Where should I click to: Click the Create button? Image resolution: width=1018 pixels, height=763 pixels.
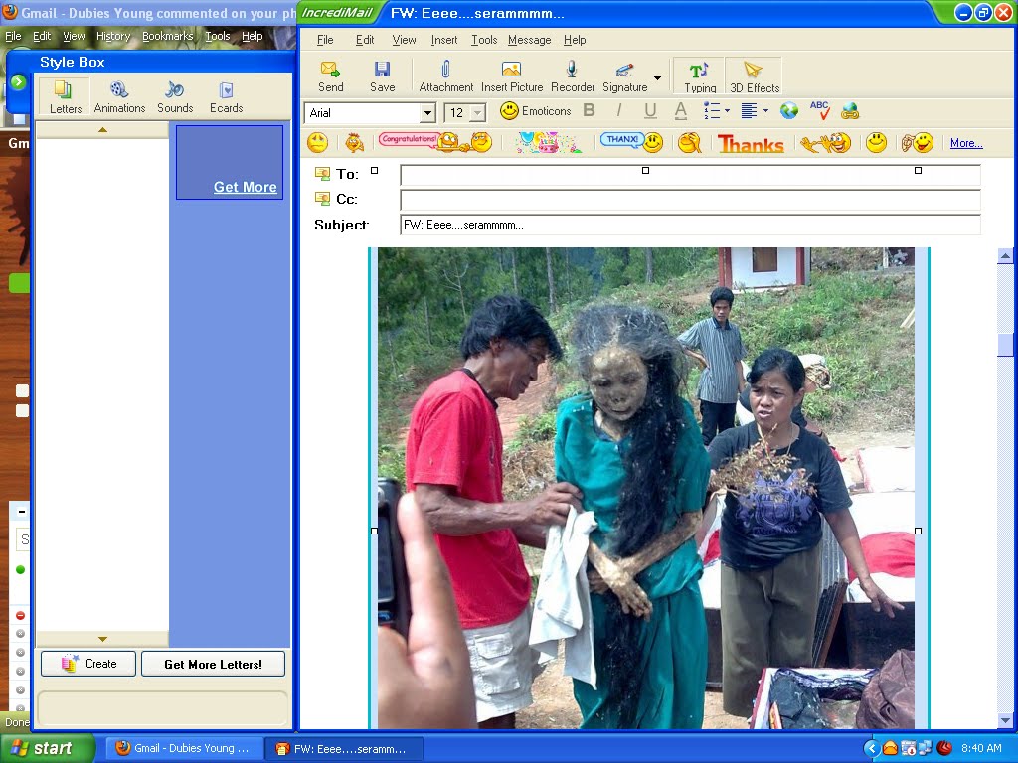[88, 664]
